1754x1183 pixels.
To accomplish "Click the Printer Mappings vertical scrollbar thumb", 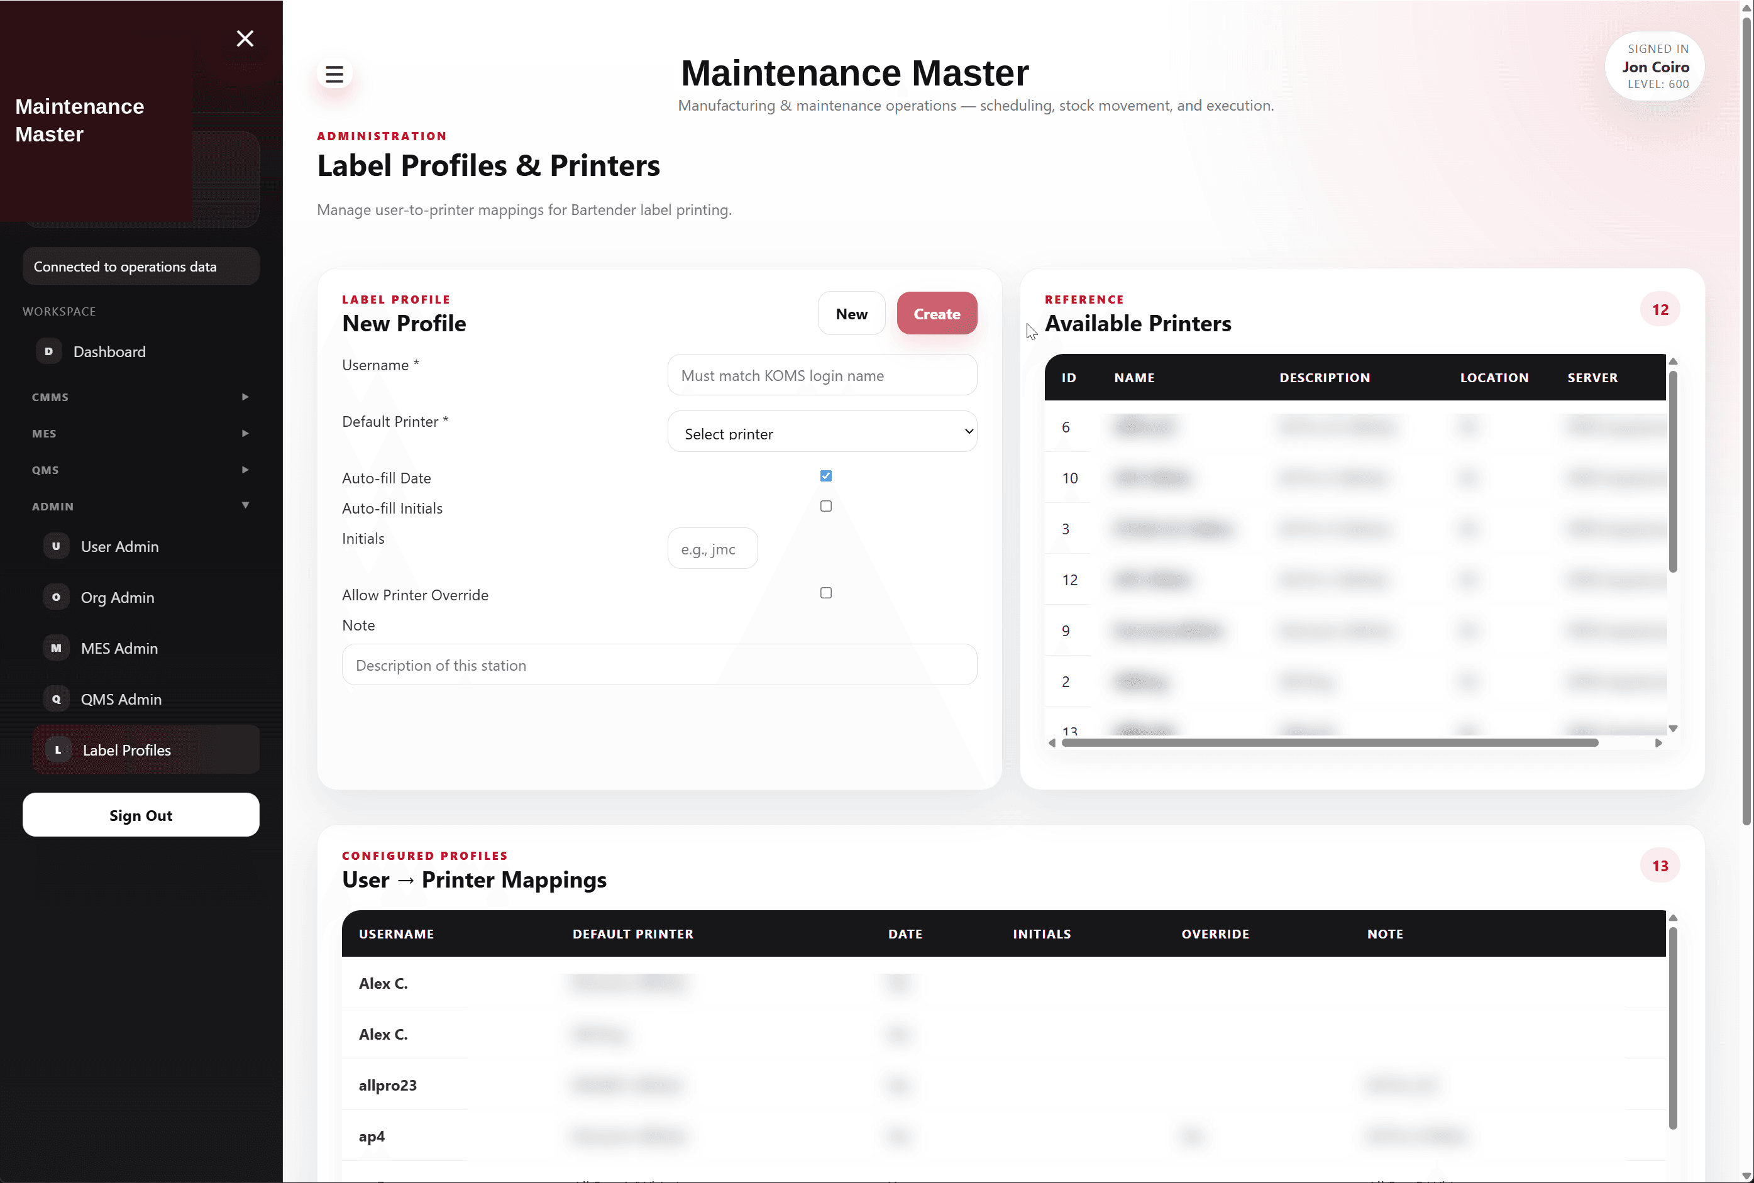I will click(1672, 1028).
